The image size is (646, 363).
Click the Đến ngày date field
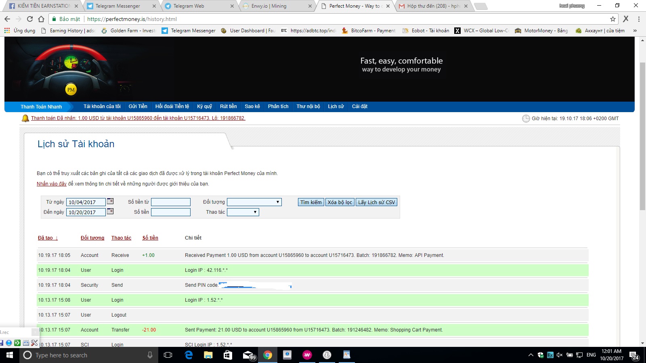coord(86,212)
